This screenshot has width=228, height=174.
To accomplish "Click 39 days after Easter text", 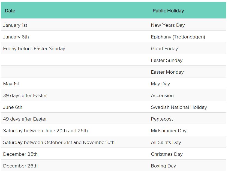I will (25, 95).
